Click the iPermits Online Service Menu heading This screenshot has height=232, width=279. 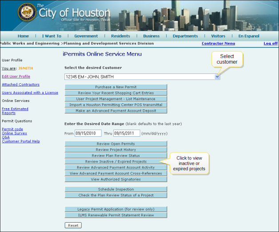102,54
